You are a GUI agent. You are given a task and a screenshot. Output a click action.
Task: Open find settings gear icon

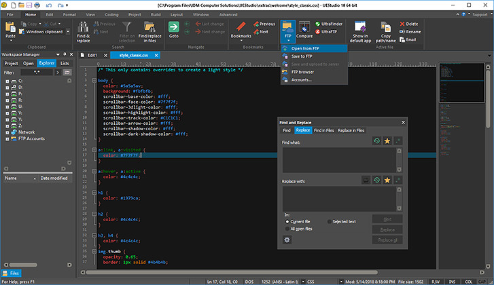click(x=287, y=240)
